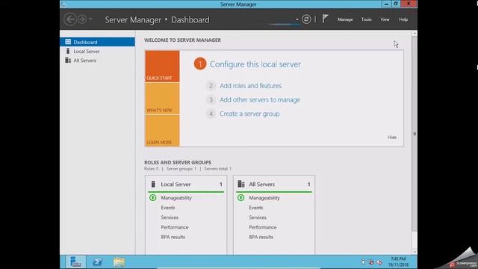Click green Manageability status icon under All Servers

[x=240, y=197]
